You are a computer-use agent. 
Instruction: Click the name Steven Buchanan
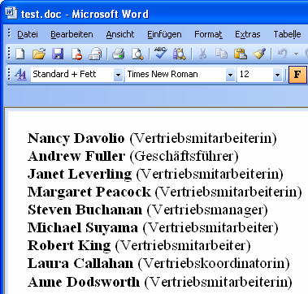85,210
